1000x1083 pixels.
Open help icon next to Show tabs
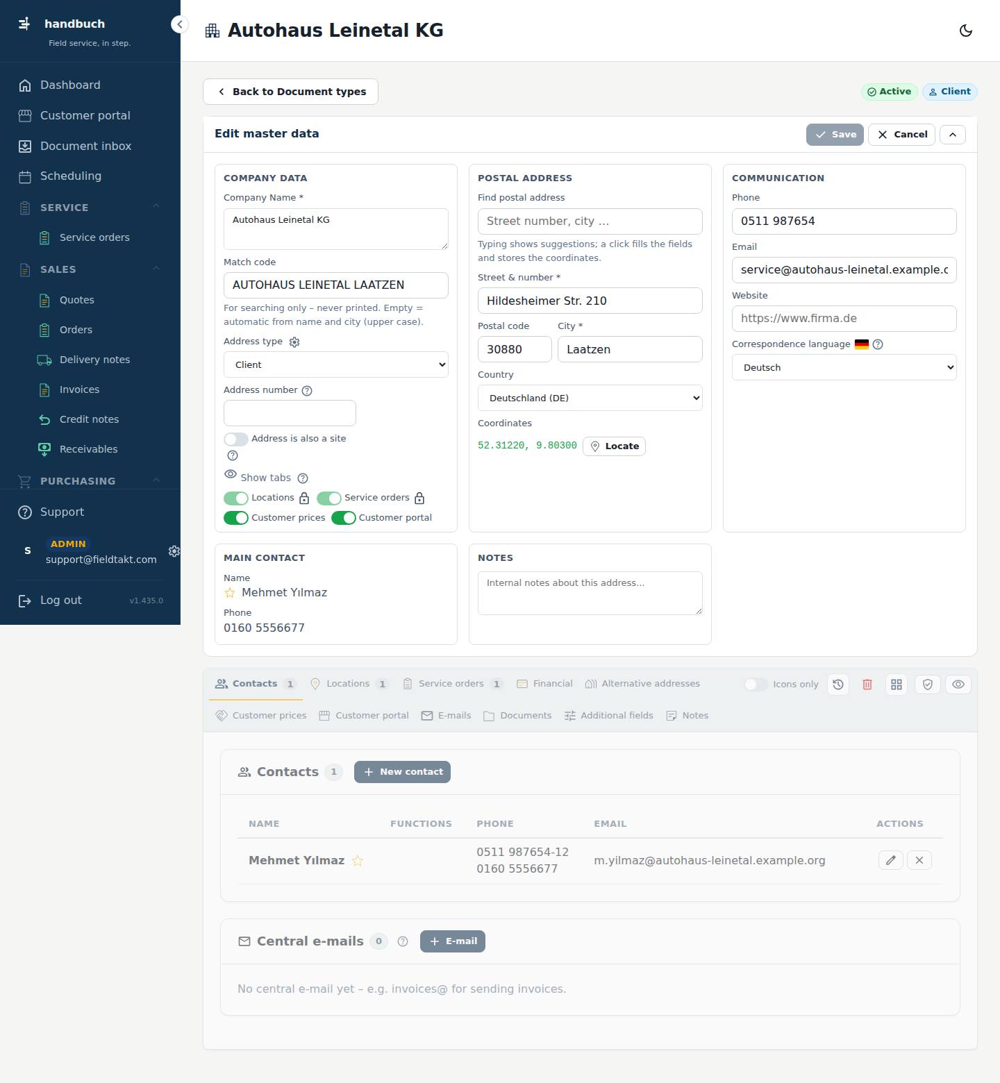303,478
